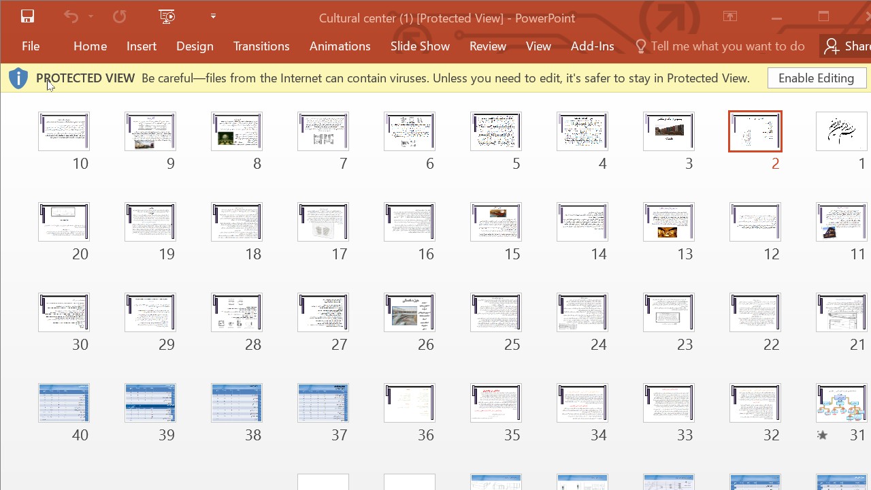Viewport: 871px width, 490px height.
Task: Select slide 35 thumbnail
Action: (496, 403)
